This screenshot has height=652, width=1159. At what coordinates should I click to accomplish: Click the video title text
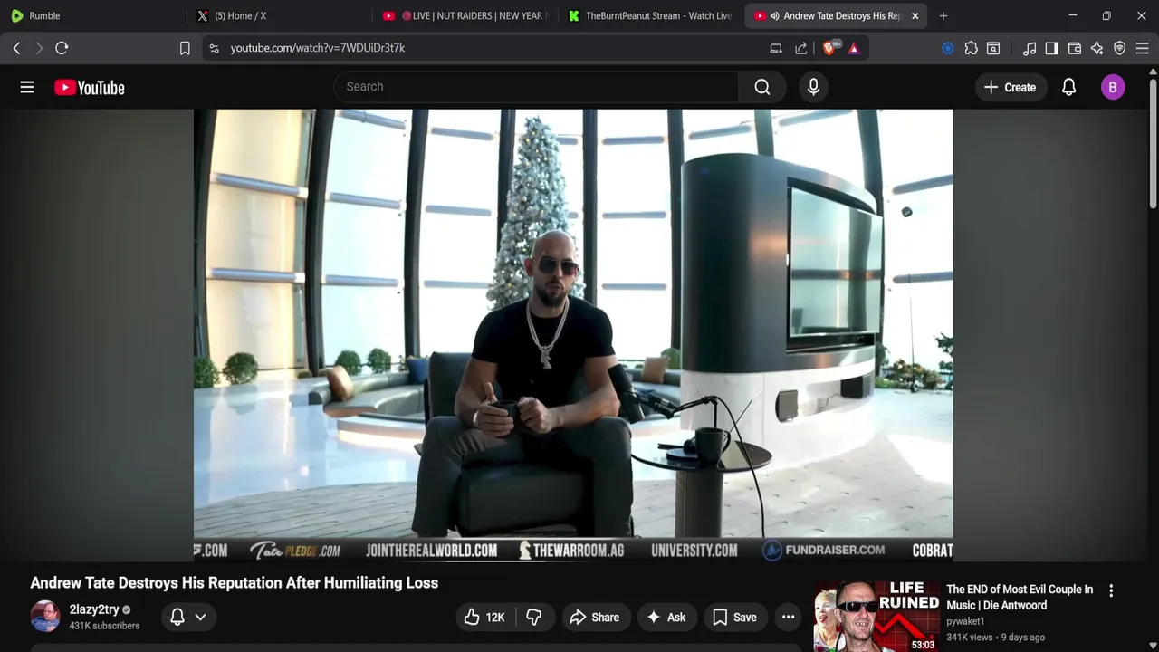pyautogui.click(x=235, y=582)
